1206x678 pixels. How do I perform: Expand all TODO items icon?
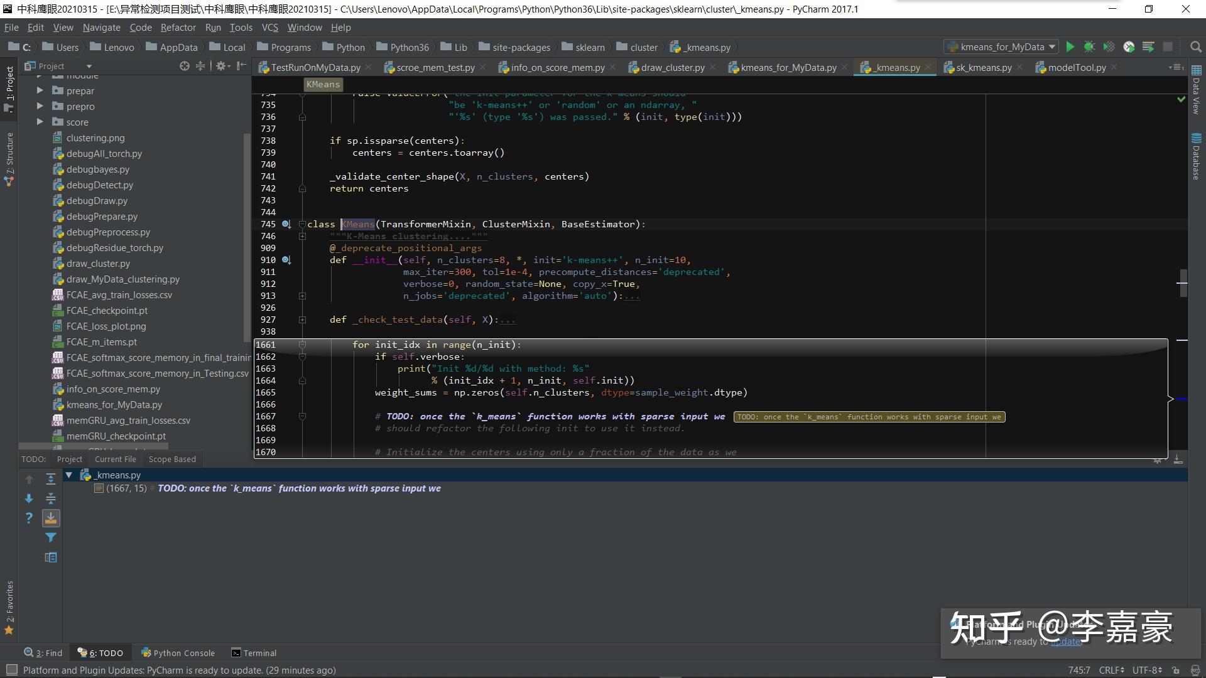click(51, 479)
